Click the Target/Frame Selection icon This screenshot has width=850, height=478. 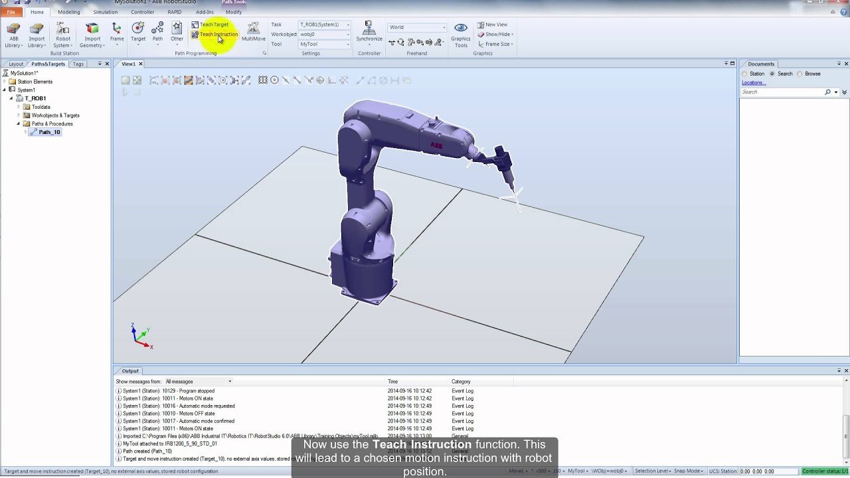coord(223,80)
